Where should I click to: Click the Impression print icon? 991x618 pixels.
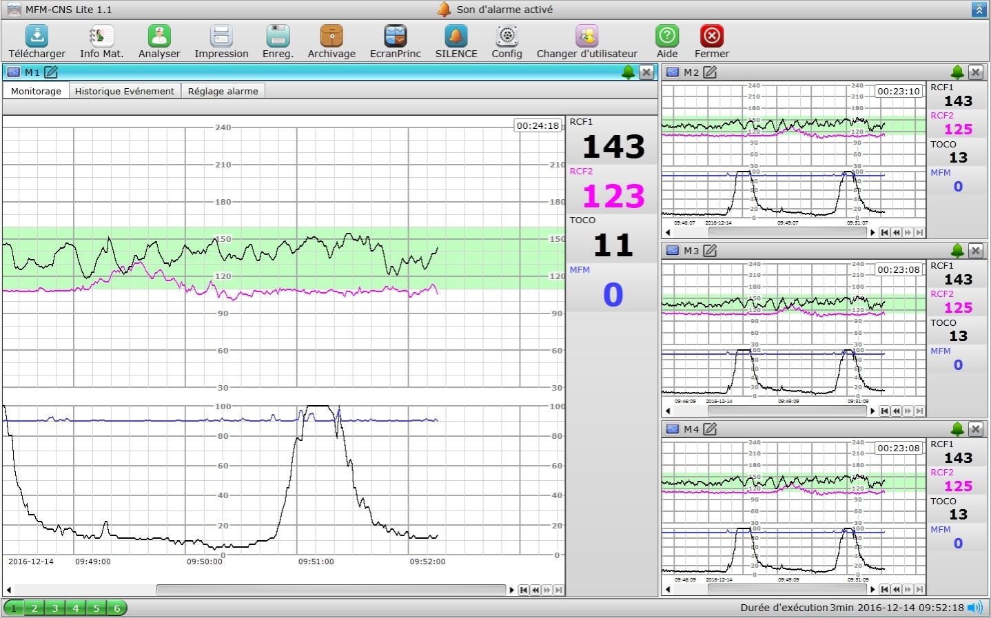[221, 36]
